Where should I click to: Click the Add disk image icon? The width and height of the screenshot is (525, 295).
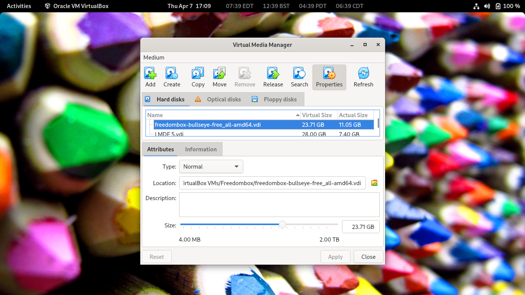(150, 73)
